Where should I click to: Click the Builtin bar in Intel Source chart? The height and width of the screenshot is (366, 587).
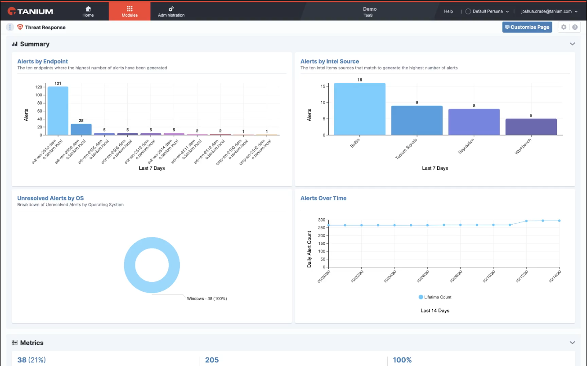pos(359,109)
